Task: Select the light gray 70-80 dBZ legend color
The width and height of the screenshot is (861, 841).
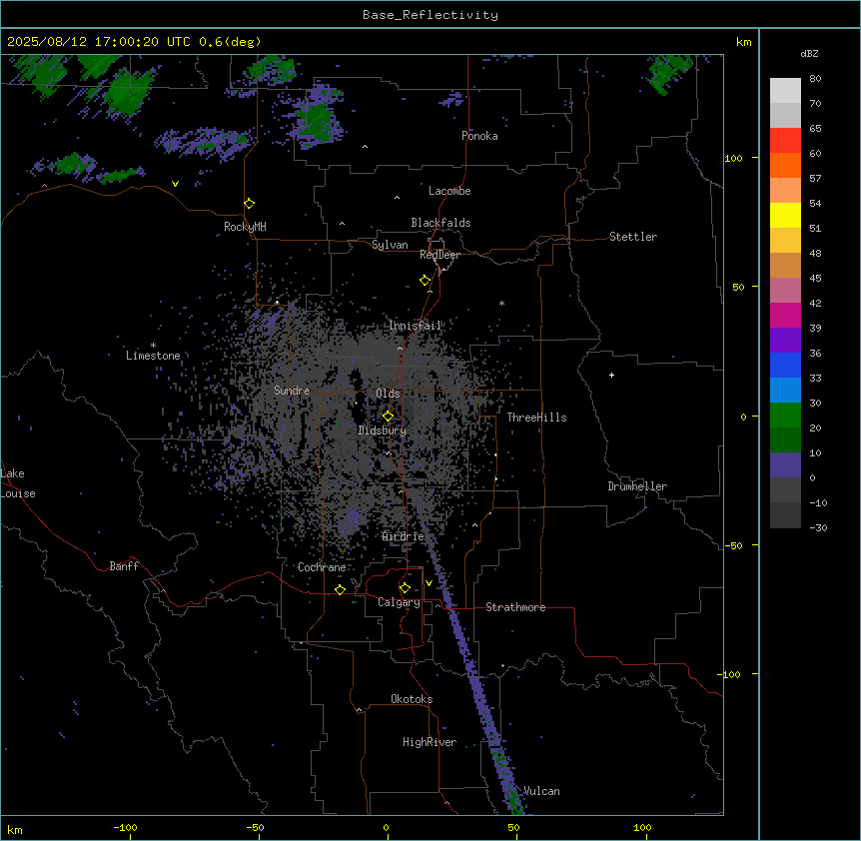Action: coord(785,91)
